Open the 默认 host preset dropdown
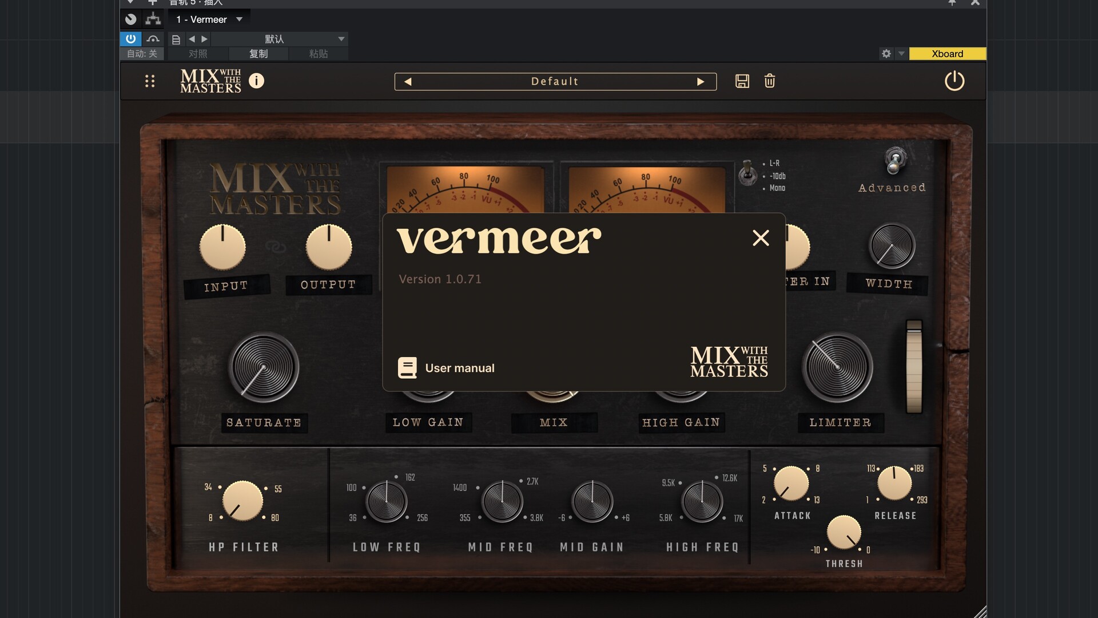This screenshot has width=1098, height=618. tap(341, 39)
